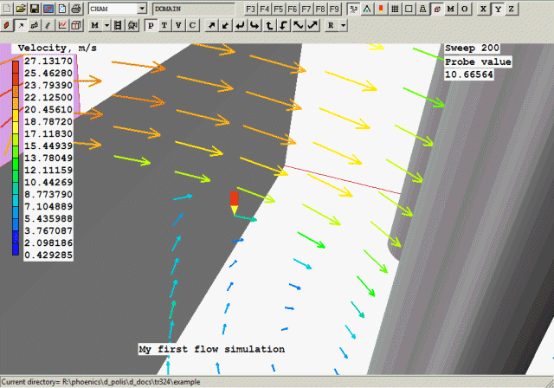Select the T temperature variable toggle

tap(164, 25)
